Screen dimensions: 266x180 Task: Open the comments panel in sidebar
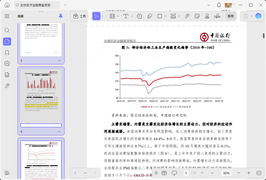[7, 64]
